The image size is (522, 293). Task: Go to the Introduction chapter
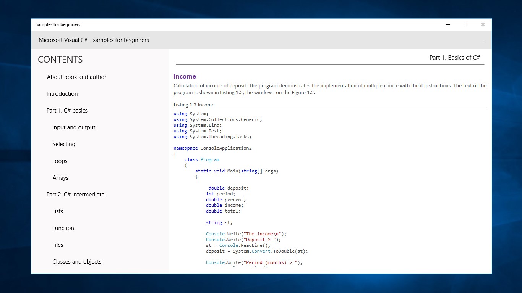[62, 94]
